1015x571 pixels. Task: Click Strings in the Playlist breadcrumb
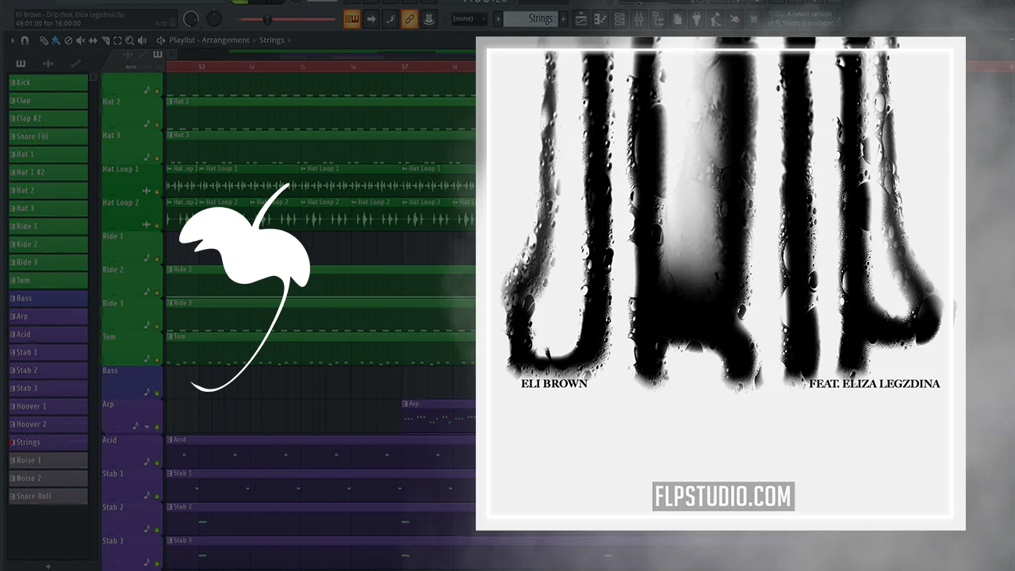pyautogui.click(x=271, y=40)
